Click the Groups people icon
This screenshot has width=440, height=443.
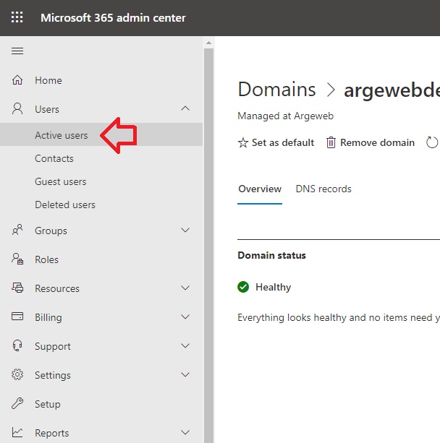tap(17, 230)
